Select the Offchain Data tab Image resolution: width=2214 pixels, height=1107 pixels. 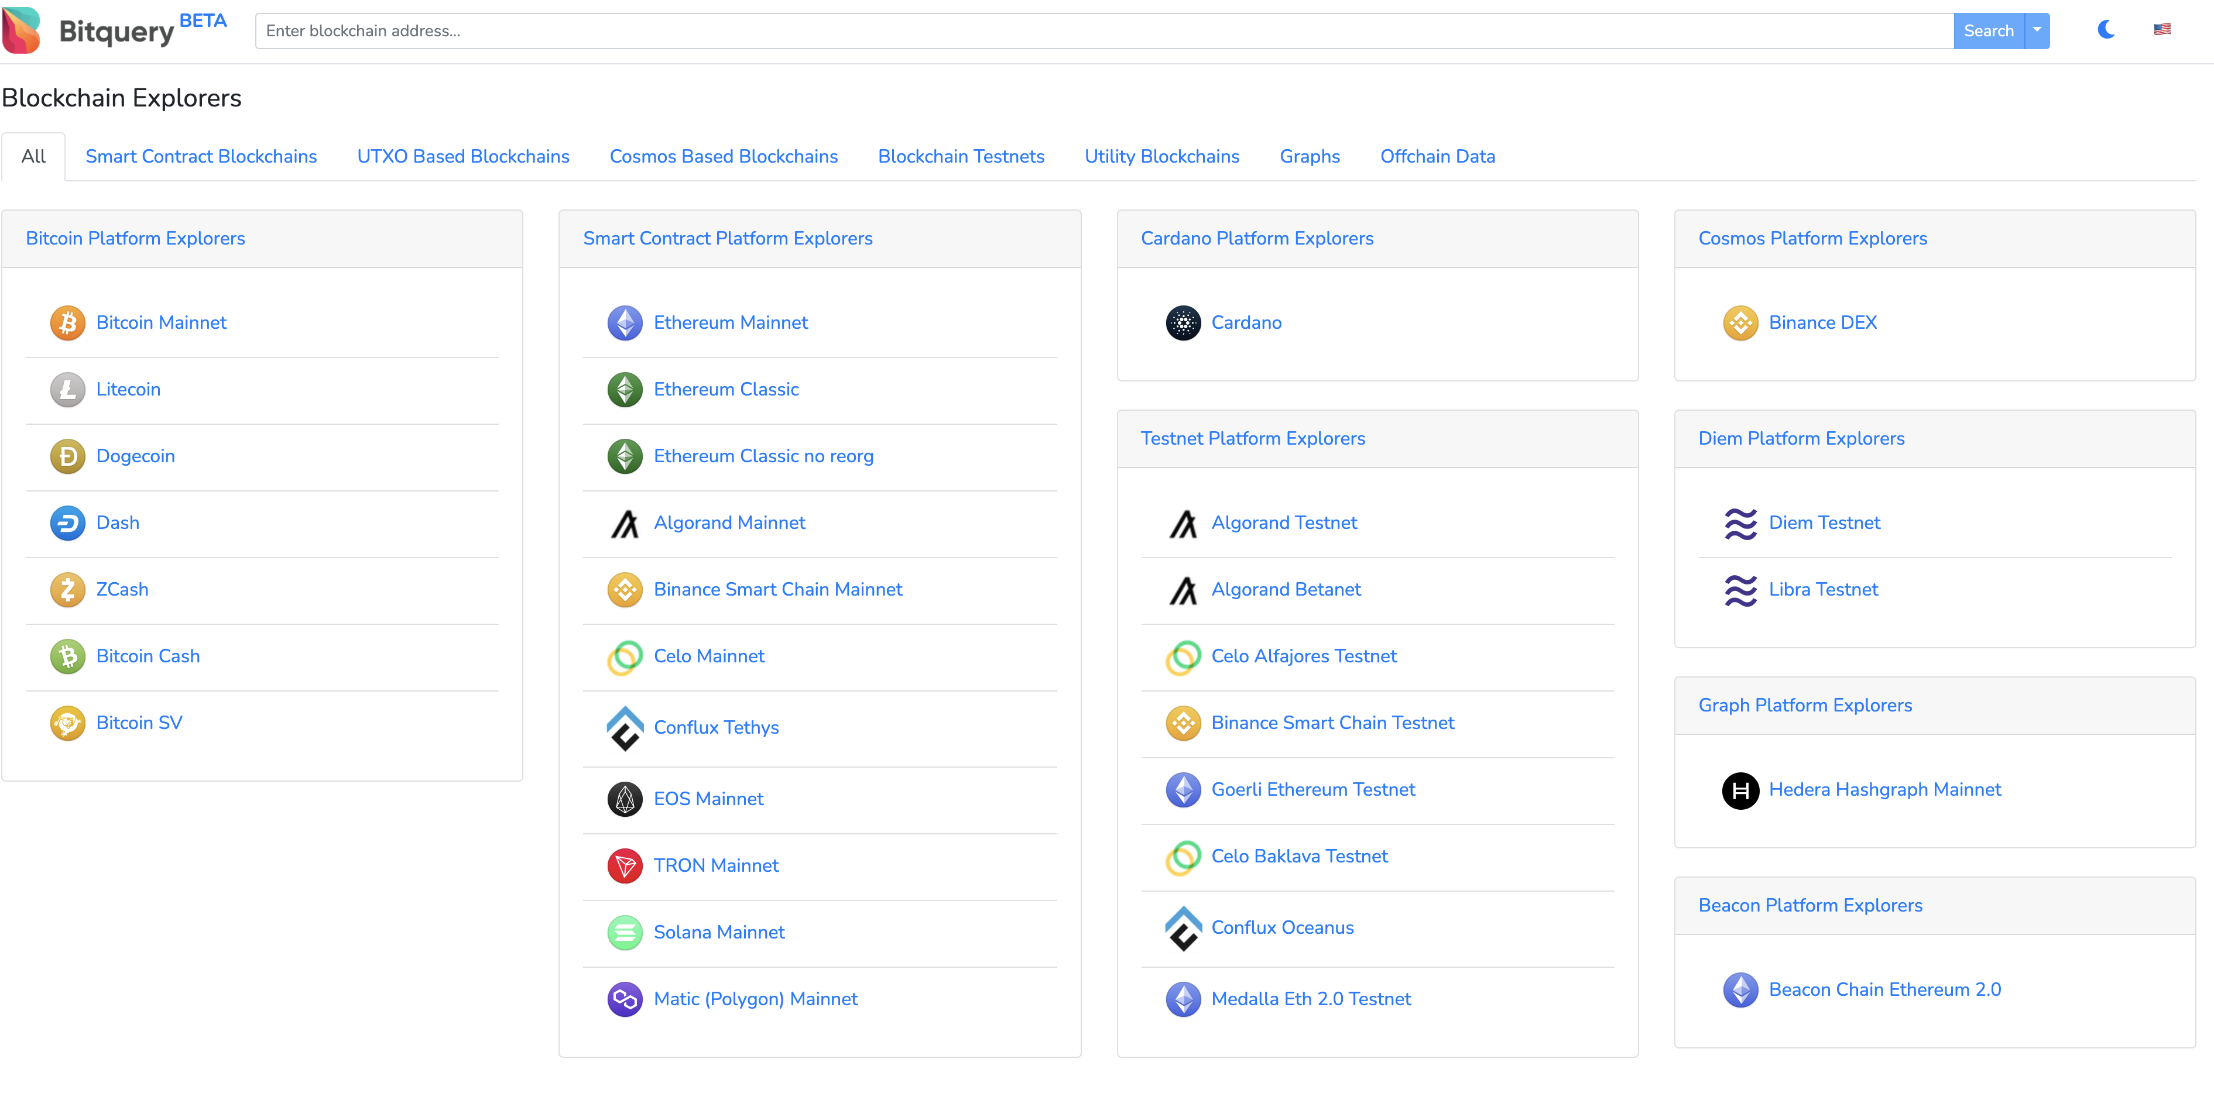coord(1437,156)
